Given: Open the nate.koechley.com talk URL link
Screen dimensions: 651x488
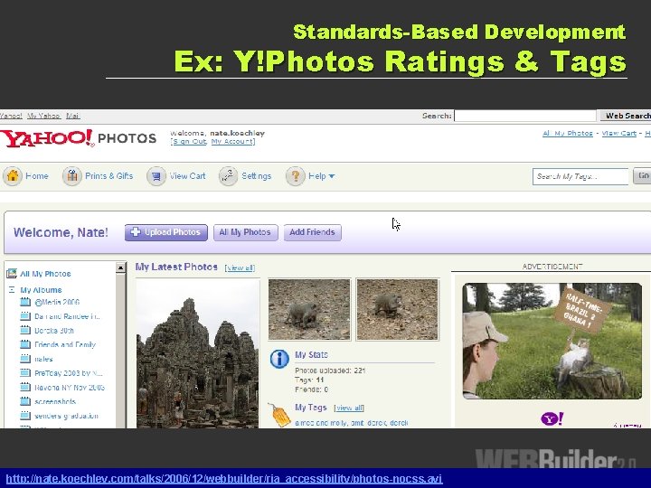Looking at the screenshot, I should [x=224, y=479].
